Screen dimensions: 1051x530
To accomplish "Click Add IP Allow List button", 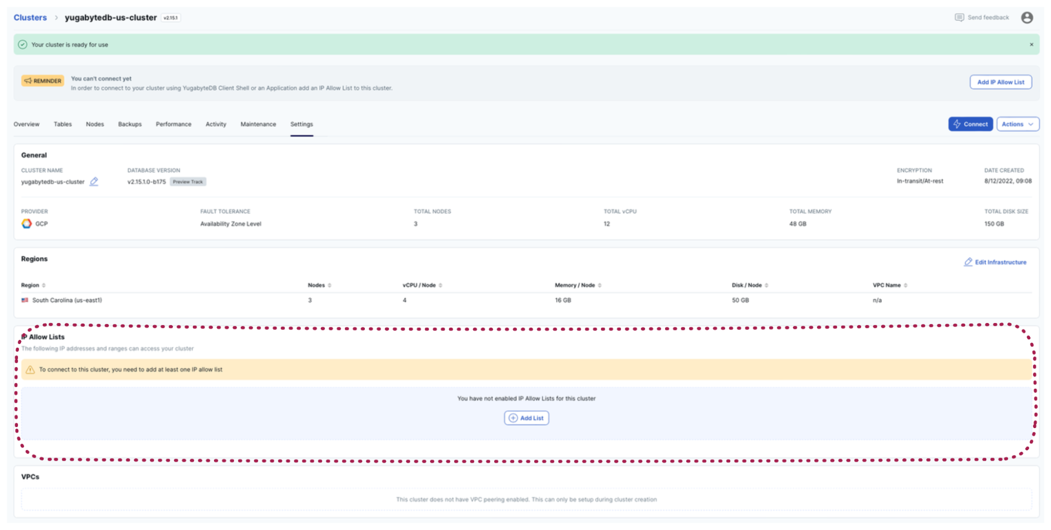I will point(1001,82).
